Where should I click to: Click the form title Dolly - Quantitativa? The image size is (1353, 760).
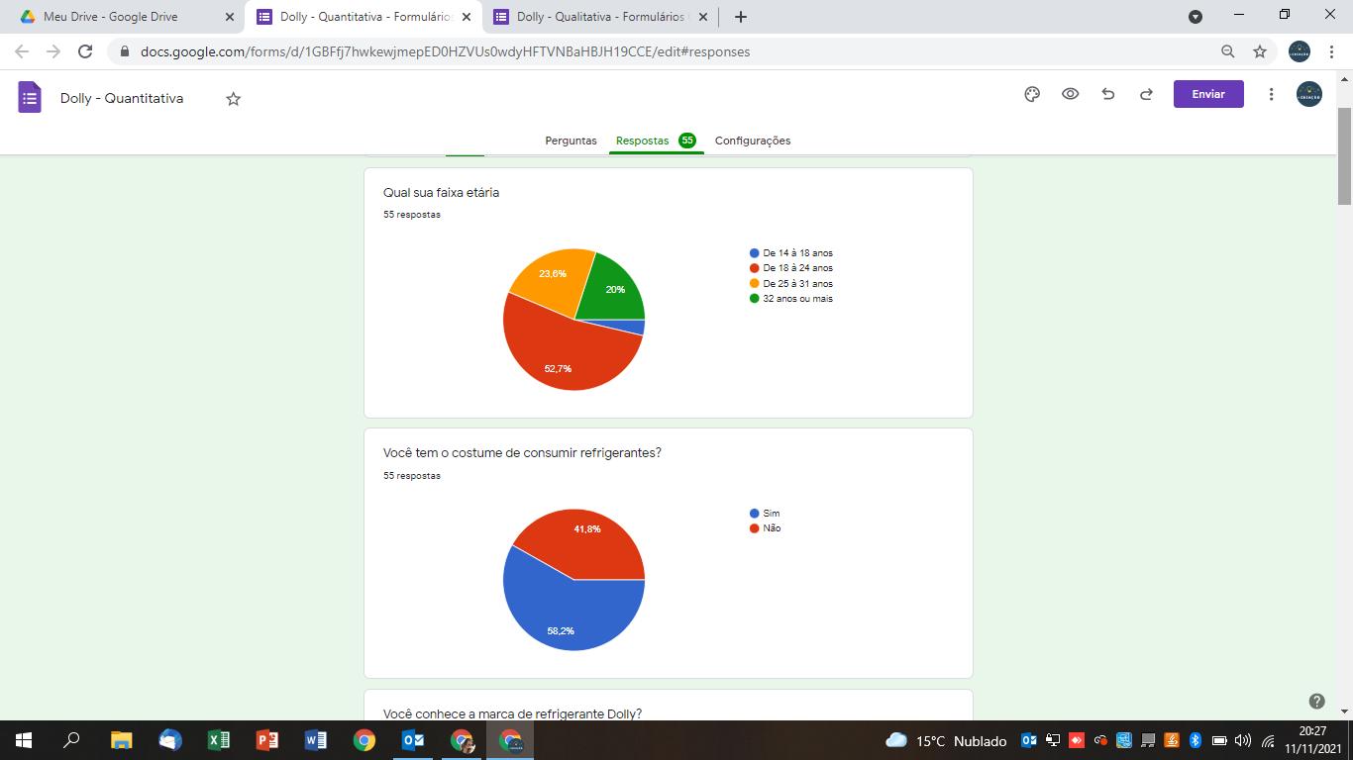122,98
